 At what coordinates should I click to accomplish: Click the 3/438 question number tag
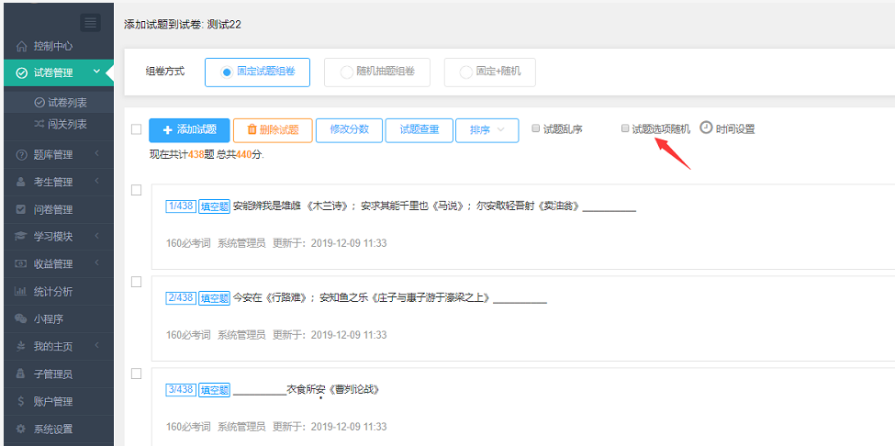[181, 389]
